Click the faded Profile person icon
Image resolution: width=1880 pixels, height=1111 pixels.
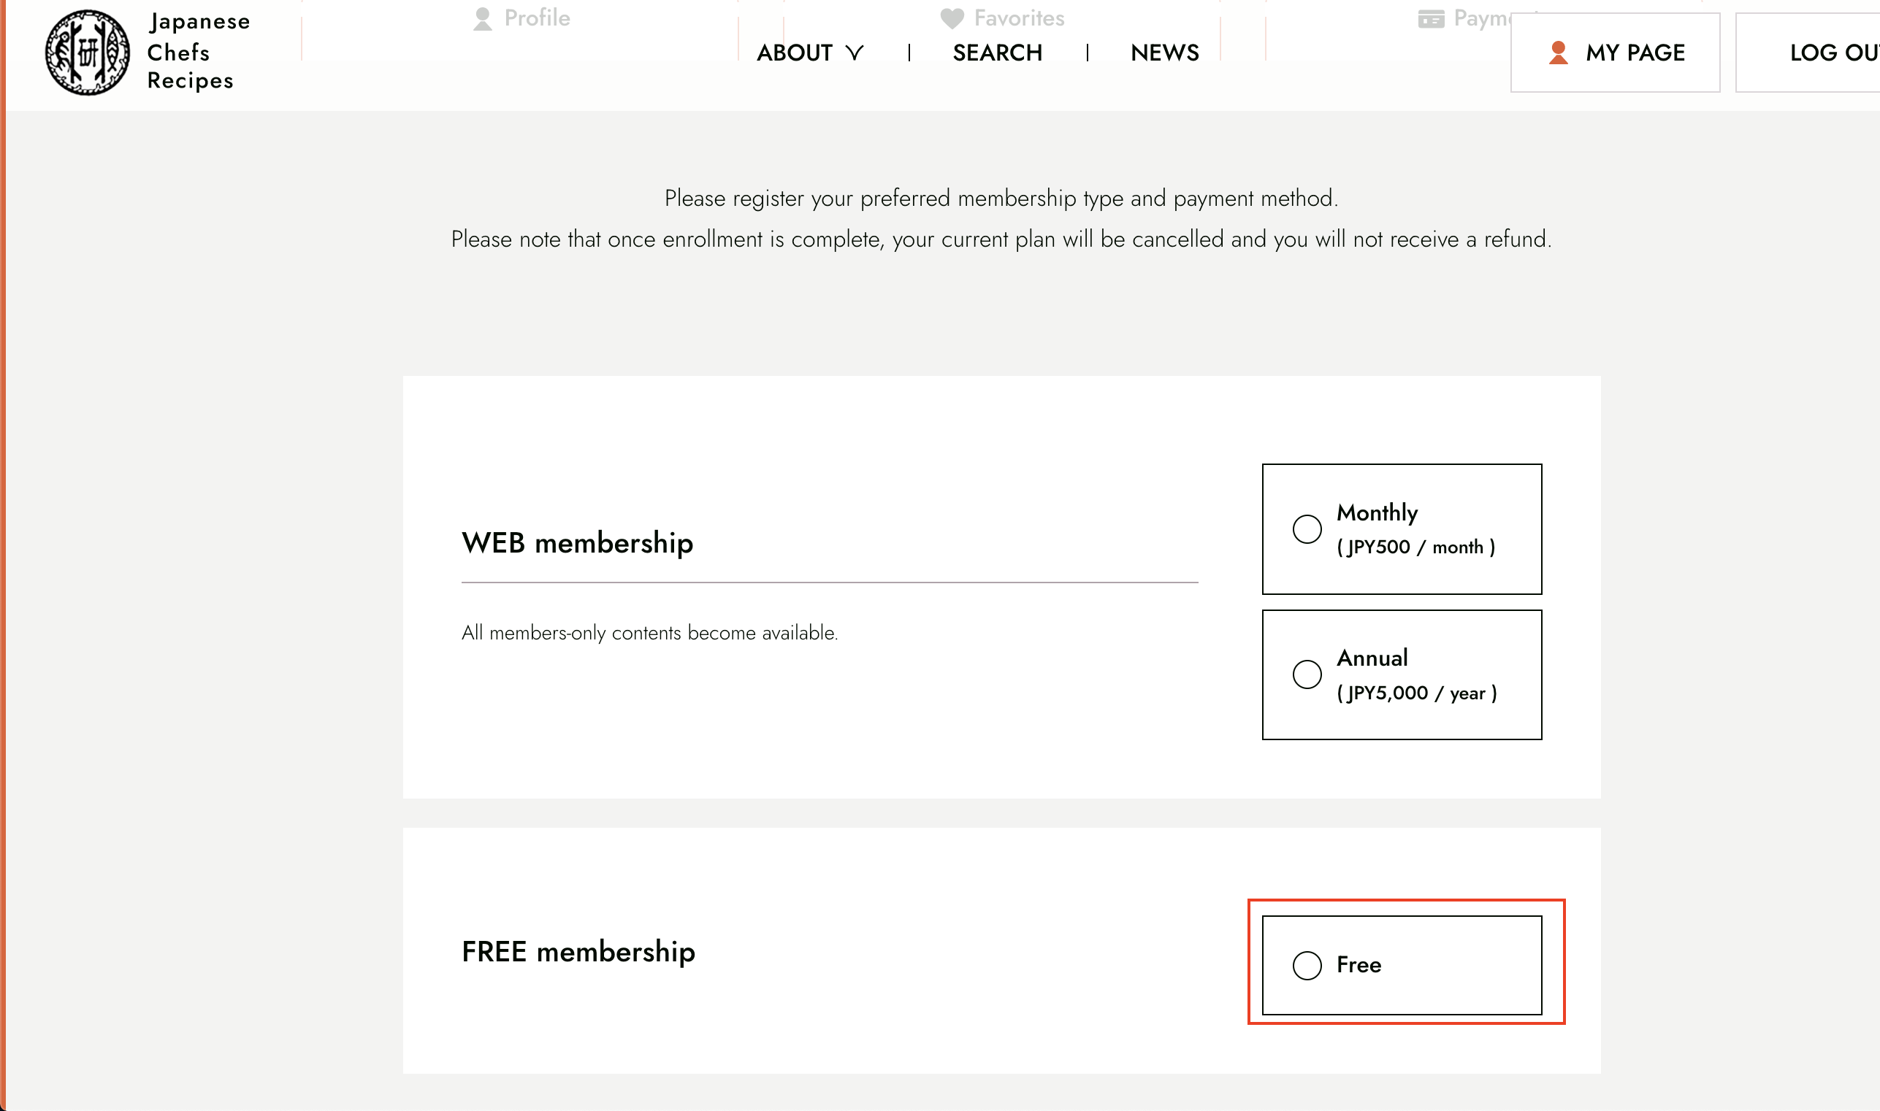point(482,19)
